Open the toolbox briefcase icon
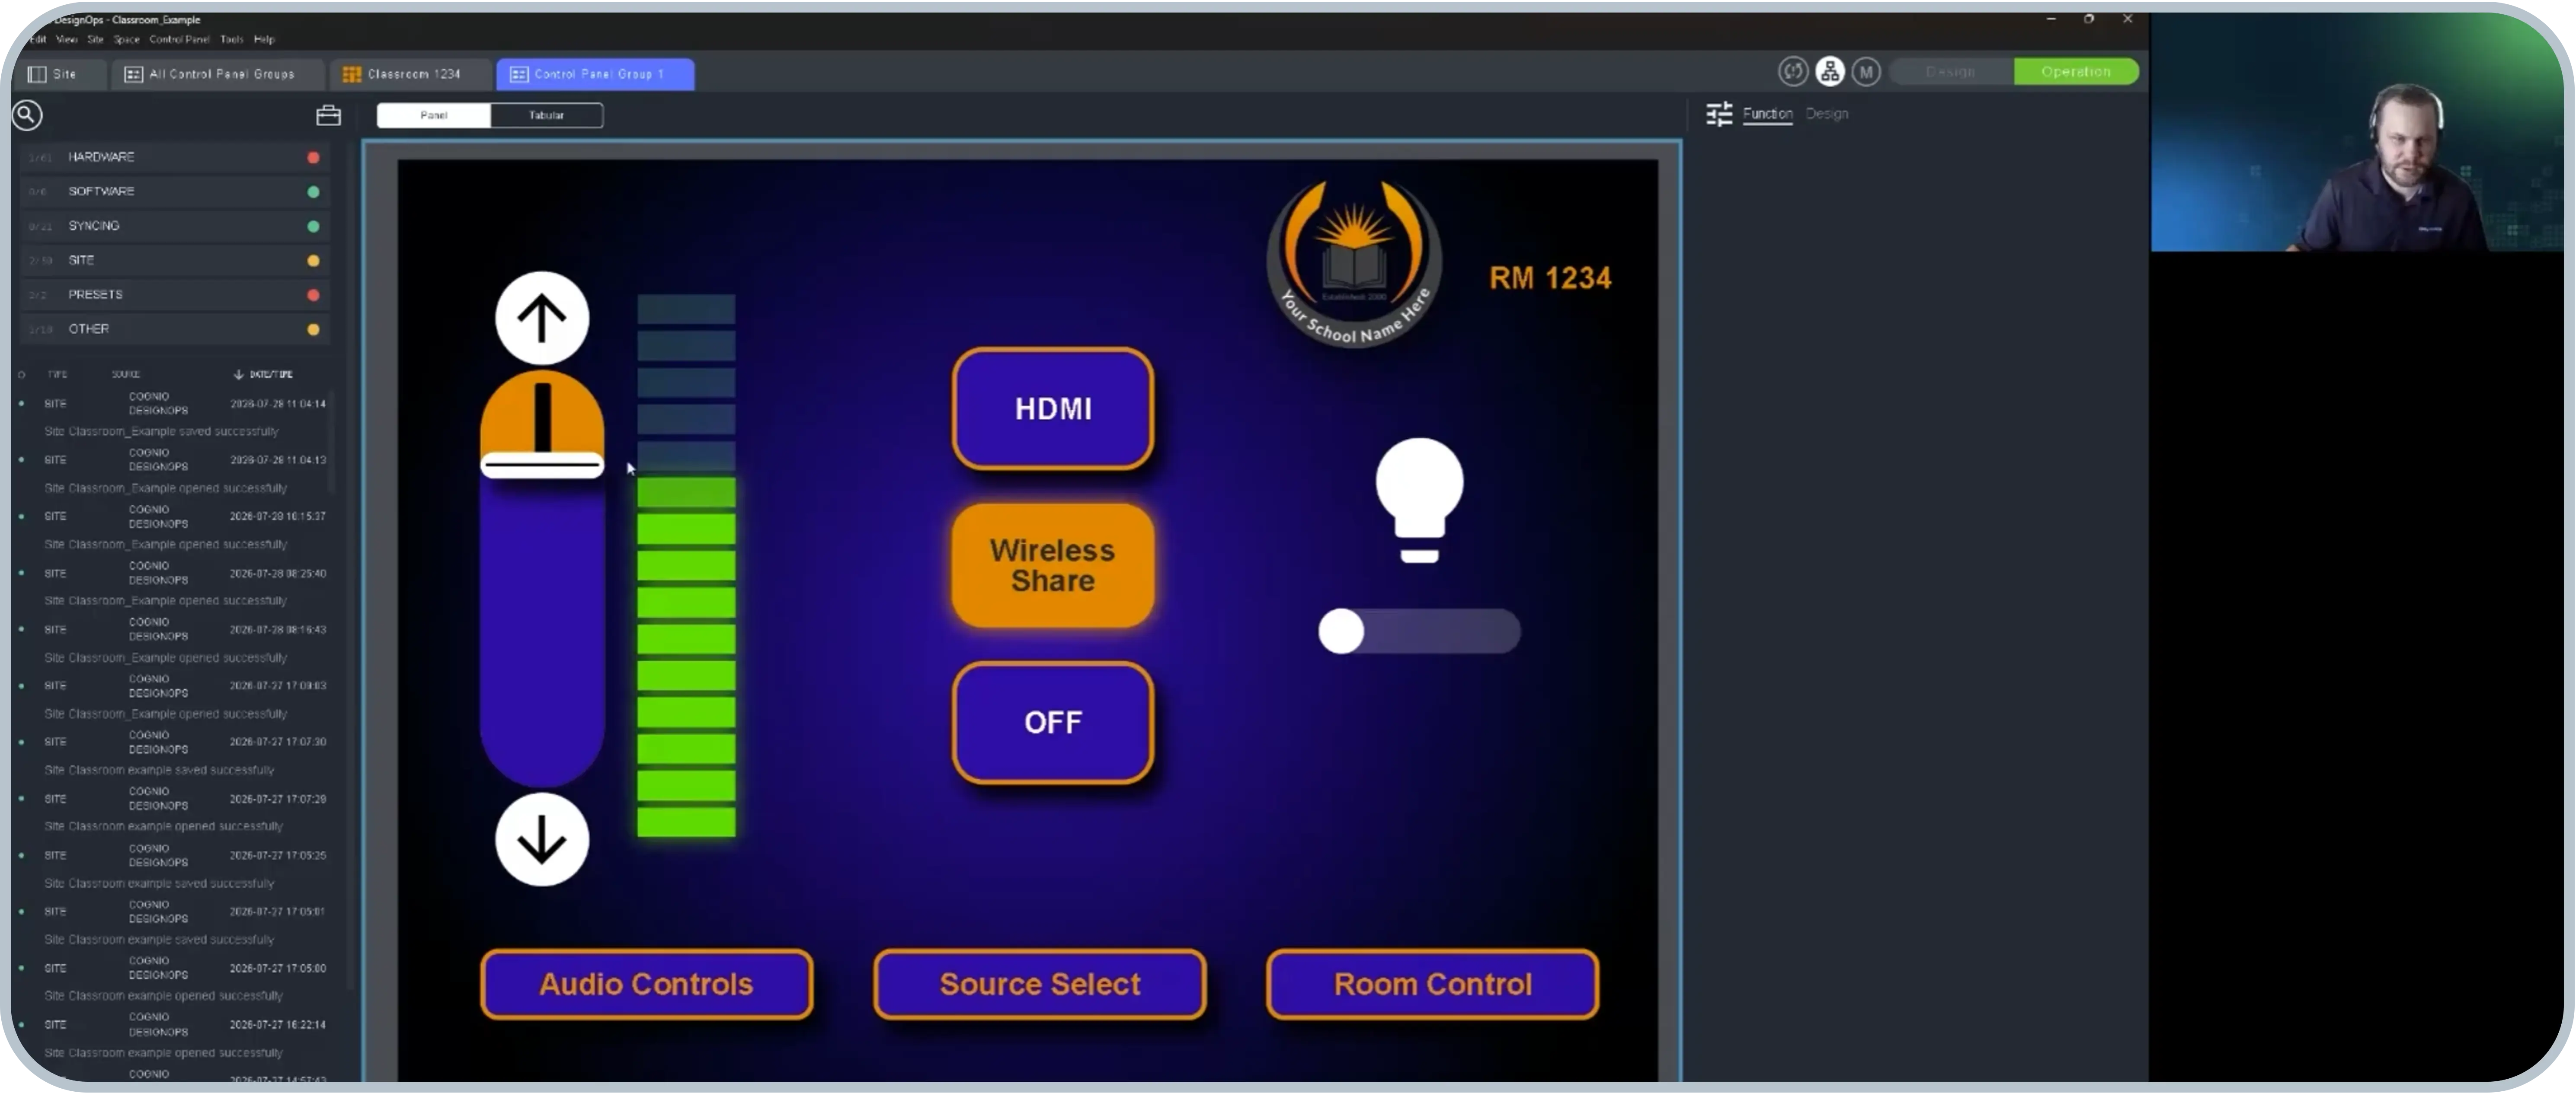This screenshot has height=1093, width=2576. point(328,116)
